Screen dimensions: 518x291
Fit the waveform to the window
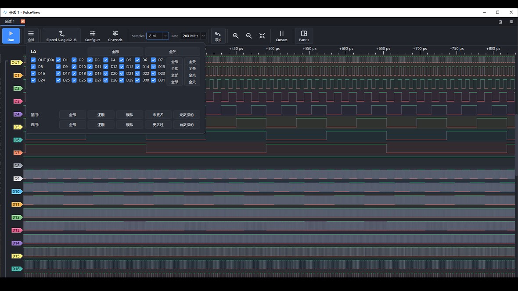tap(262, 35)
